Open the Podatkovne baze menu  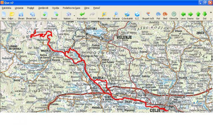click(x=72, y=8)
